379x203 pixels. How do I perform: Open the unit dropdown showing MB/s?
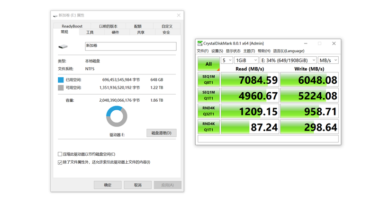pyautogui.click(x=328, y=61)
